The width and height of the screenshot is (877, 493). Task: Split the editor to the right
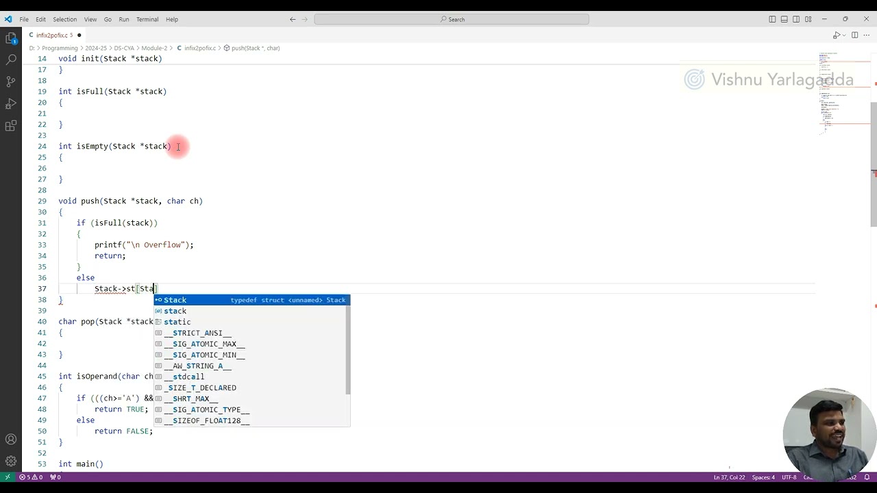(854, 35)
